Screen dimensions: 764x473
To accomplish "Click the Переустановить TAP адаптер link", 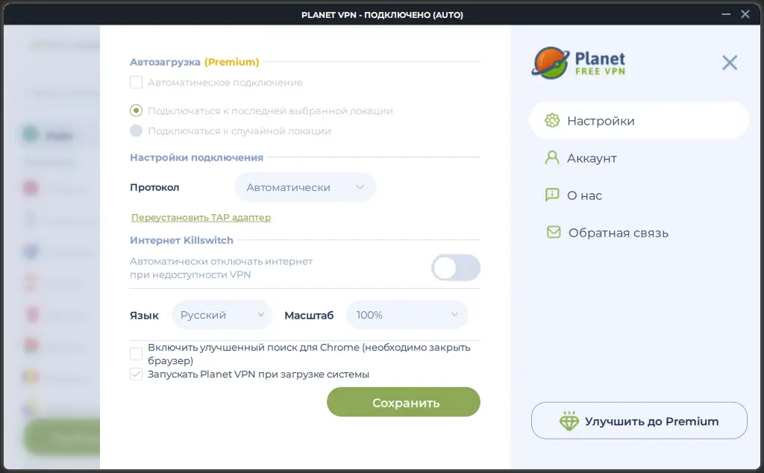I will pyautogui.click(x=201, y=217).
